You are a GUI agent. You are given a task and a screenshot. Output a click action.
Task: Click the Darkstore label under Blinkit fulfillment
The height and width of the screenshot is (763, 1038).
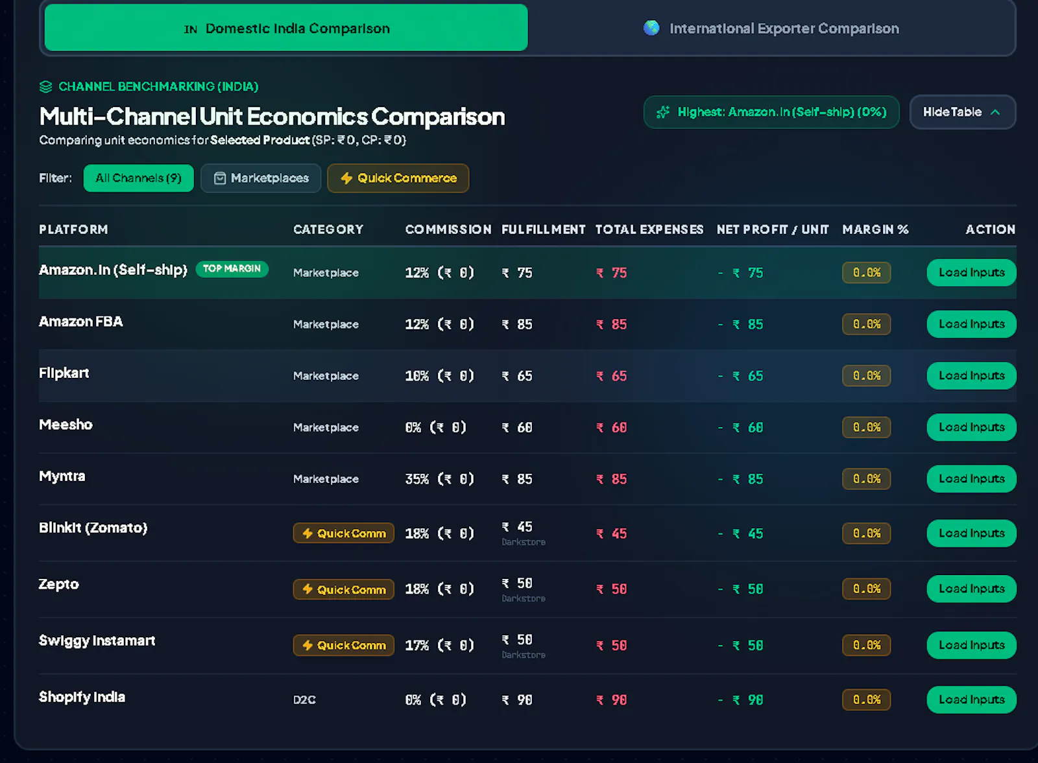[524, 542]
